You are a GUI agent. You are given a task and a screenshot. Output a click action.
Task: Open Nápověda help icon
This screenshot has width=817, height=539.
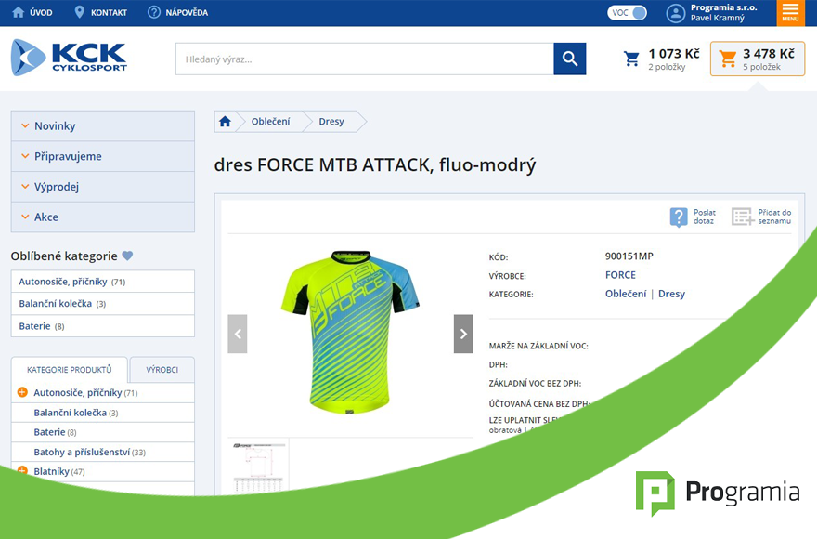click(x=154, y=12)
